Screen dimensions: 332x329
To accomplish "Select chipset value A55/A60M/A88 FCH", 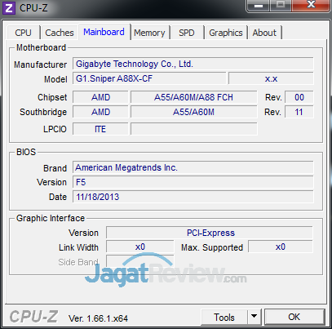I will (x=193, y=97).
